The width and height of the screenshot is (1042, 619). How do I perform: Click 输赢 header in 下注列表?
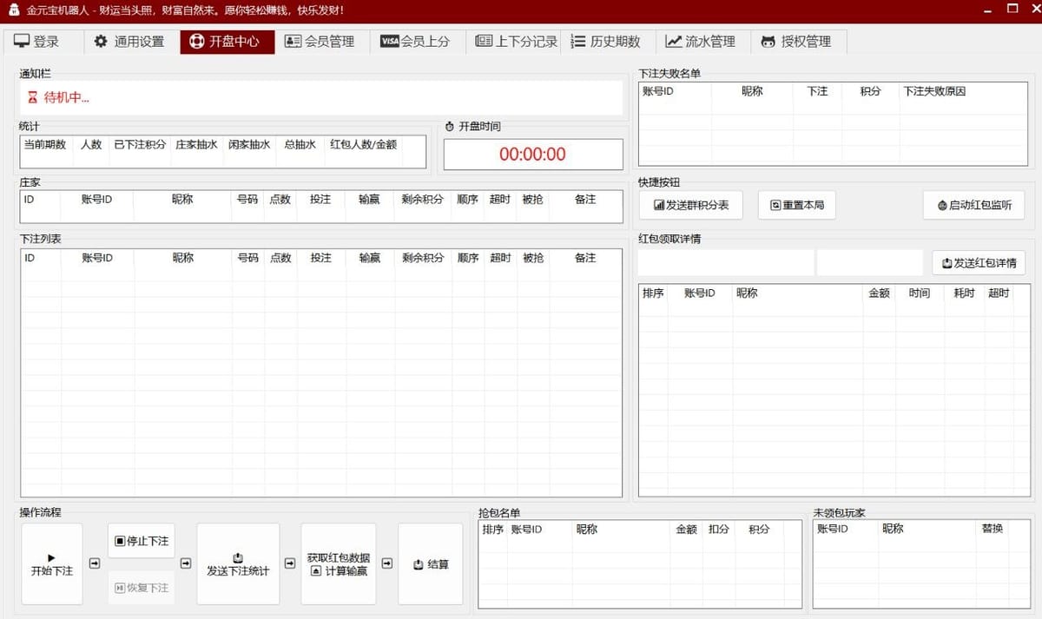tap(370, 258)
